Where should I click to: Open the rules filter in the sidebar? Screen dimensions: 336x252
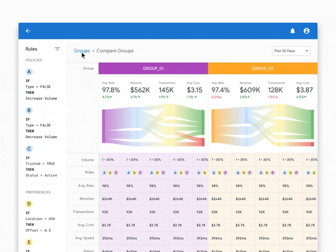click(x=58, y=49)
